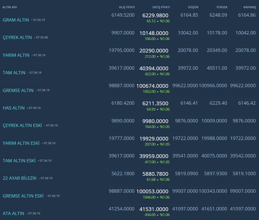Open the TAM ALTIN ESKİ link
Image resolution: width=259 pixels, height=220 pixels.
click(19, 161)
